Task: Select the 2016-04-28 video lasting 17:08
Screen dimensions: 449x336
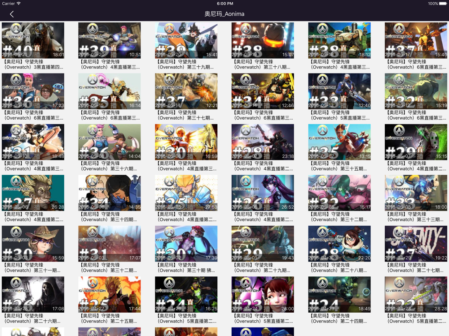Action: pos(33,295)
